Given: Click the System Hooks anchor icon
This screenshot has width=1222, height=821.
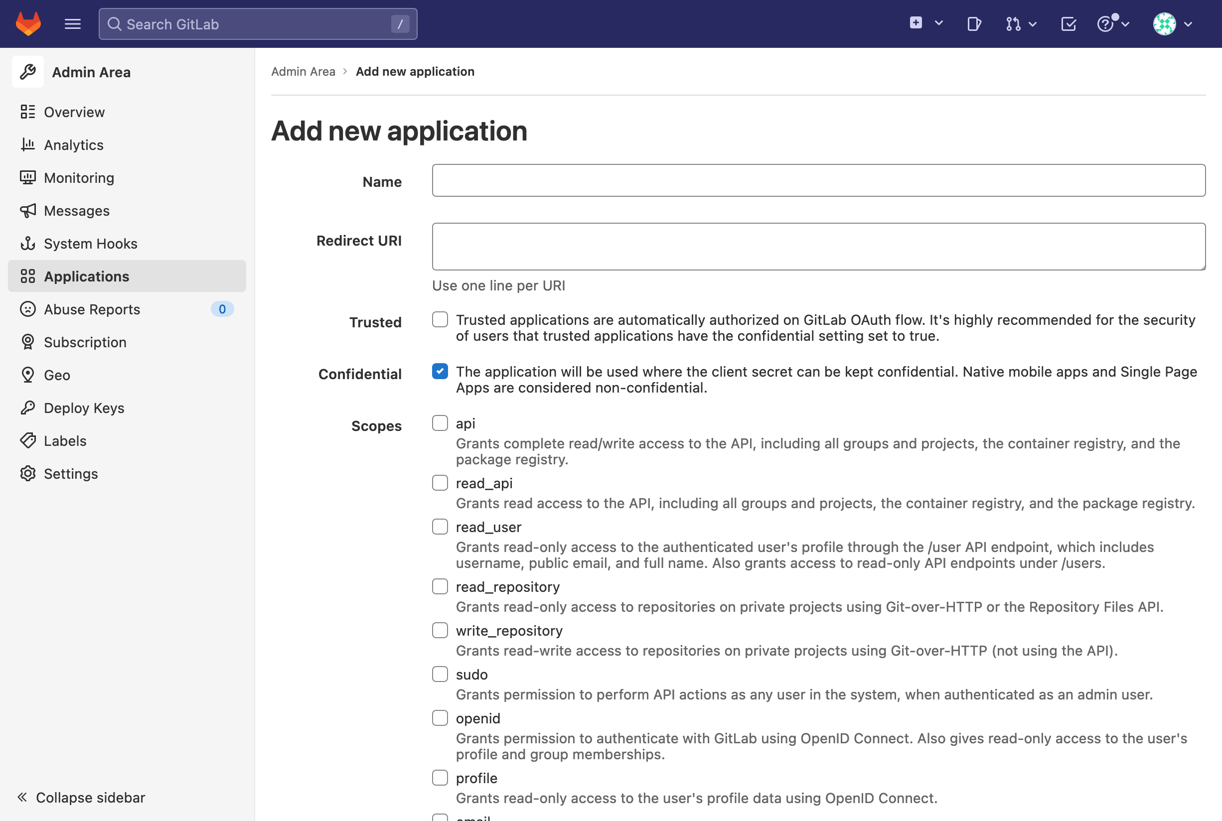Looking at the screenshot, I should [28, 244].
